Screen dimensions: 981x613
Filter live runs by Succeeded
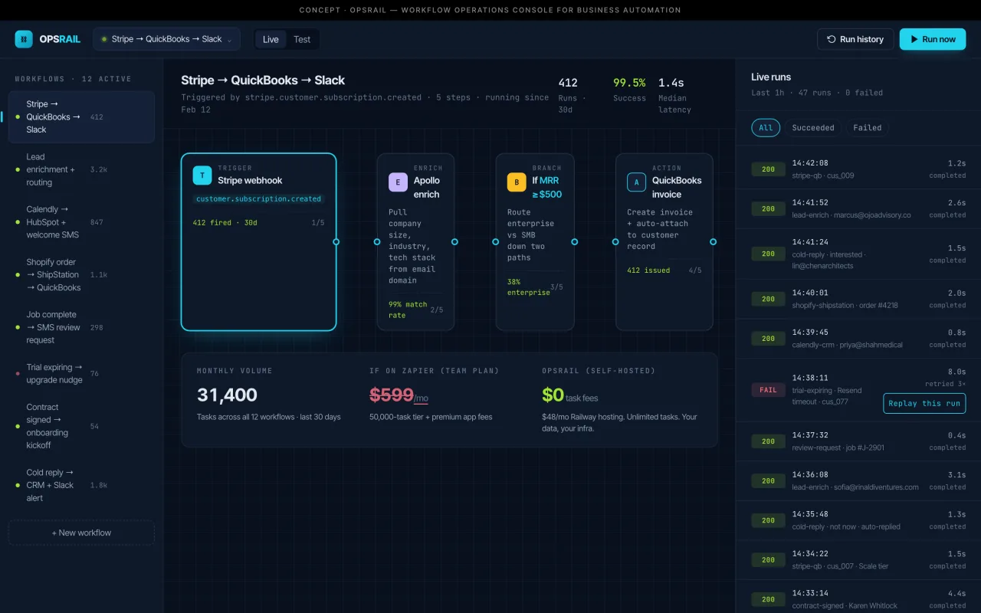[x=813, y=128]
